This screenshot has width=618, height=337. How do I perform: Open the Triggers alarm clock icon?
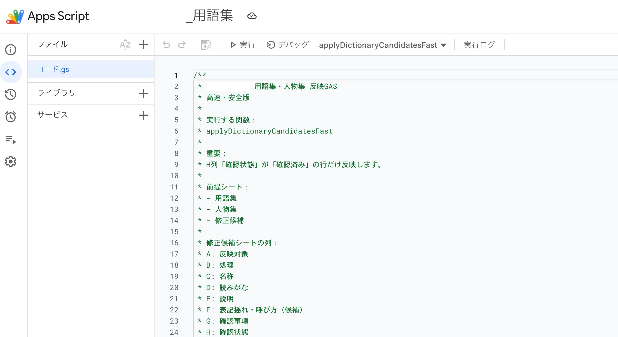pos(11,117)
